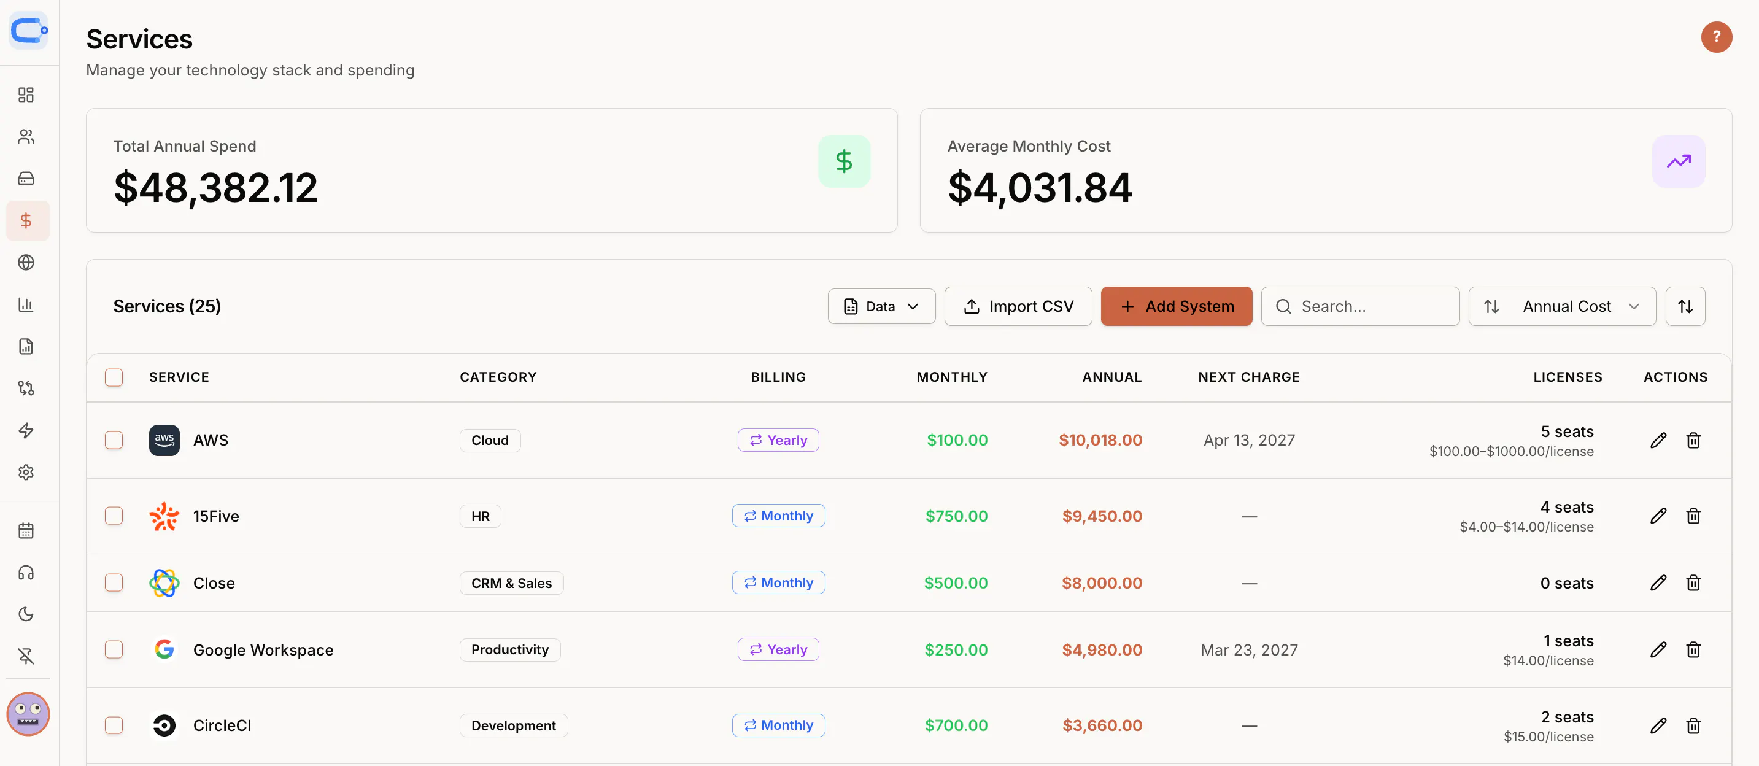The height and width of the screenshot is (766, 1759).
Task: Click the unpin sidebar icon
Action: point(26,657)
